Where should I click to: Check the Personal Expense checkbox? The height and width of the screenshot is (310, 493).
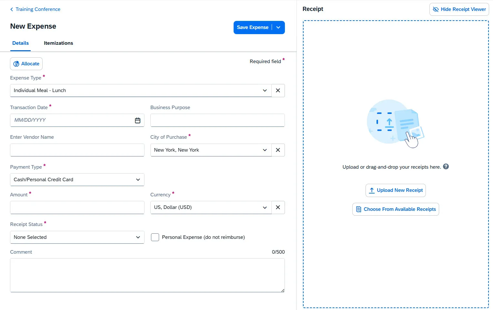tap(155, 237)
